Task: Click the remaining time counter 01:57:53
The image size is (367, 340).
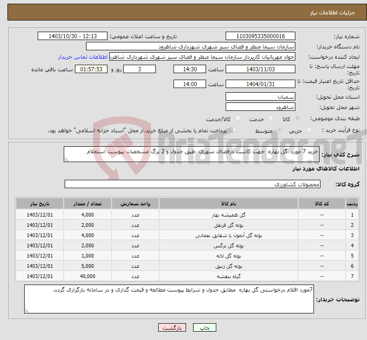Action: (91, 69)
